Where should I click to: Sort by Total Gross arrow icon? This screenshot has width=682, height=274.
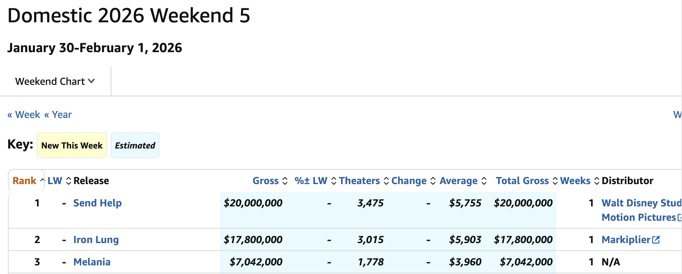[555, 181]
